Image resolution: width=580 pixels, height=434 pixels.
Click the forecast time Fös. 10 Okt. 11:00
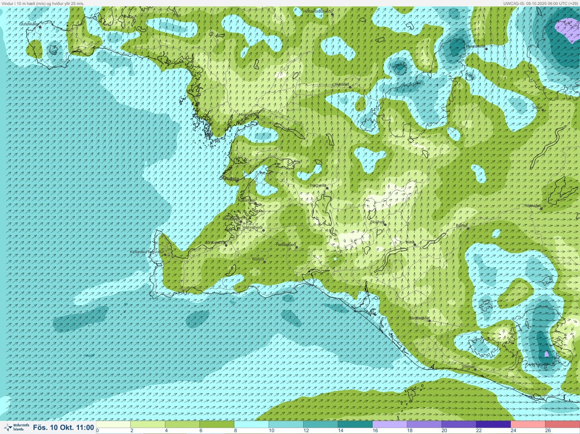63,427
